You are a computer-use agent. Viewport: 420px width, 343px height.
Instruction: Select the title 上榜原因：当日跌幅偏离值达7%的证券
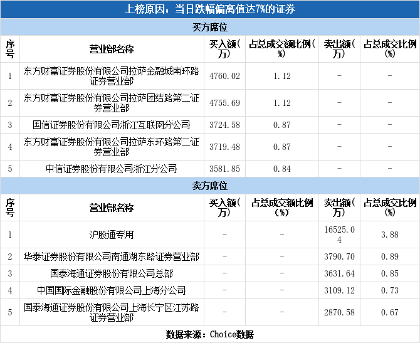pyautogui.click(x=210, y=9)
